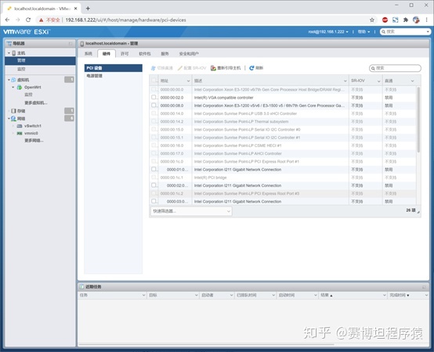Tick the checkbox for device 0000:00:02.0
Screen dimensions: 434x352
click(154, 97)
